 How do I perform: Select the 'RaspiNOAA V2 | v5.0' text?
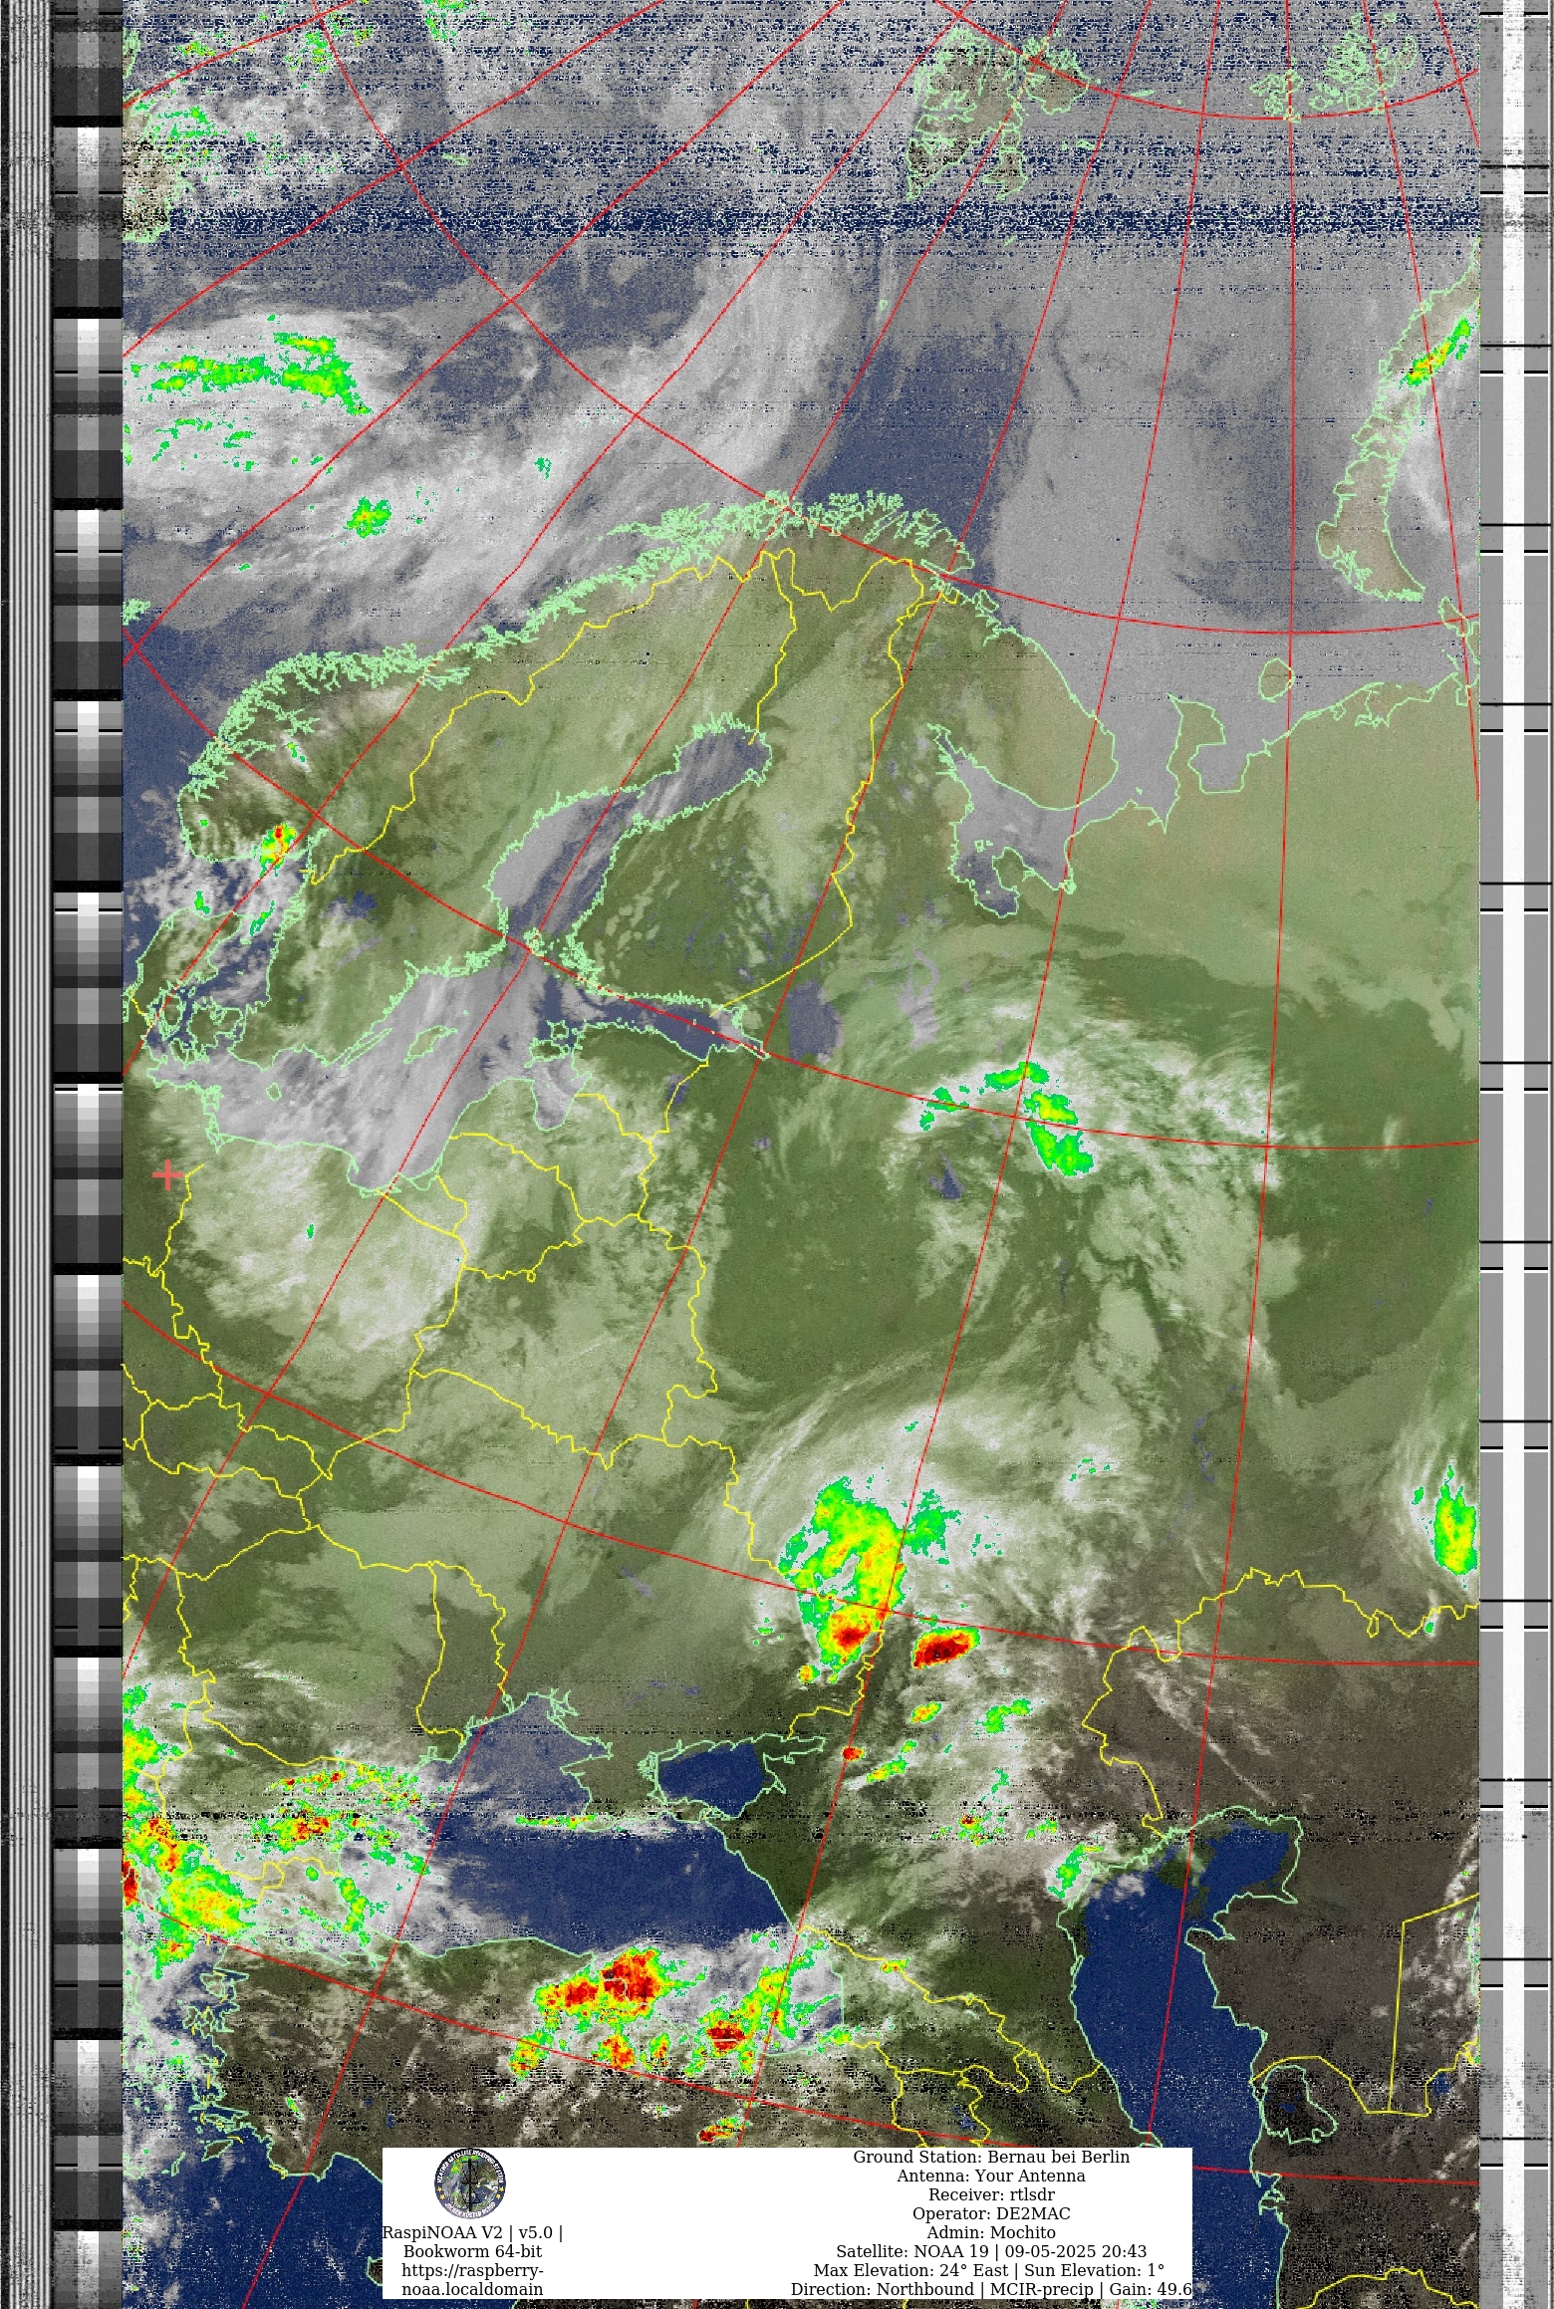[x=472, y=2232]
